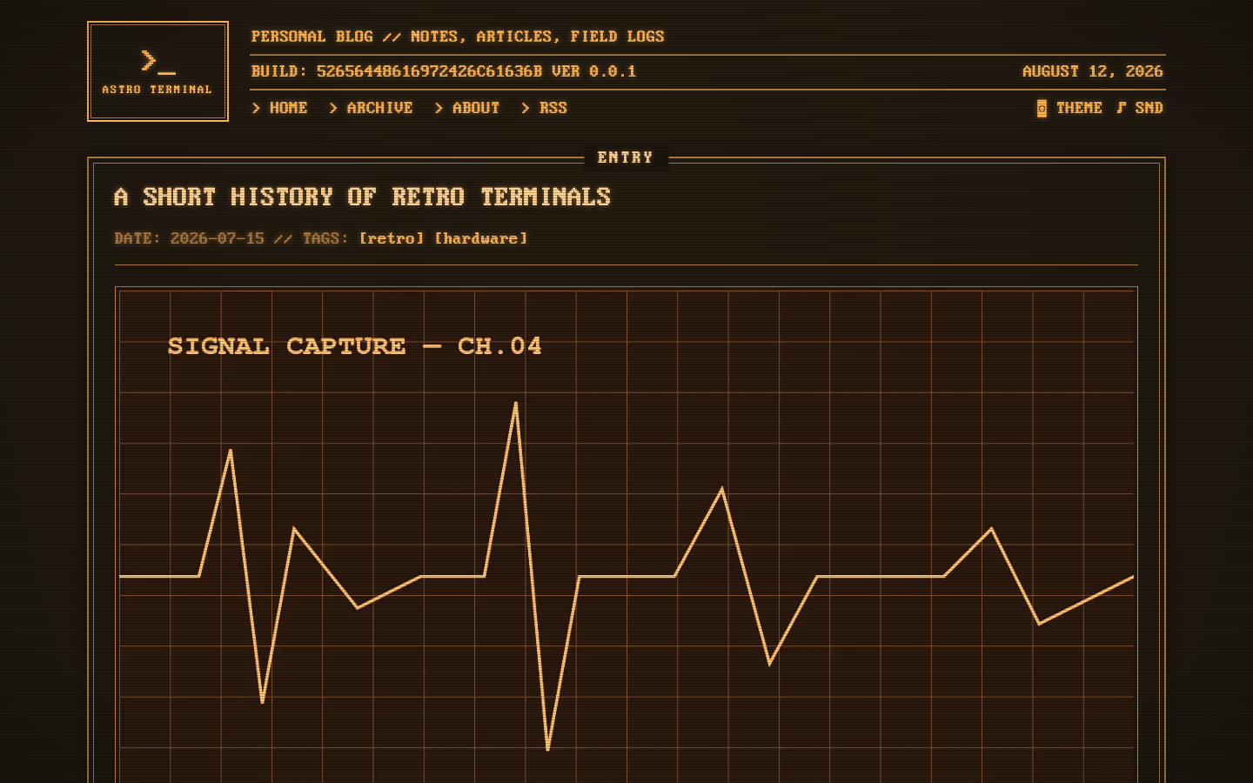Open the Home navigation link

[279, 108]
